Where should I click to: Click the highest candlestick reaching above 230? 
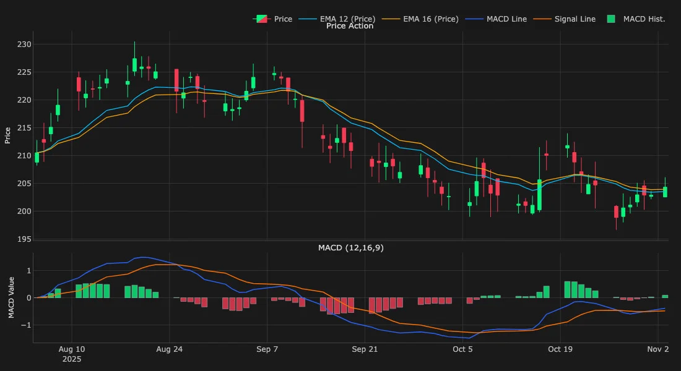[134, 65]
